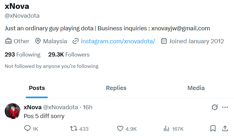Switch to the Media tab
This screenshot has height=137, width=234.
coord(196,88)
